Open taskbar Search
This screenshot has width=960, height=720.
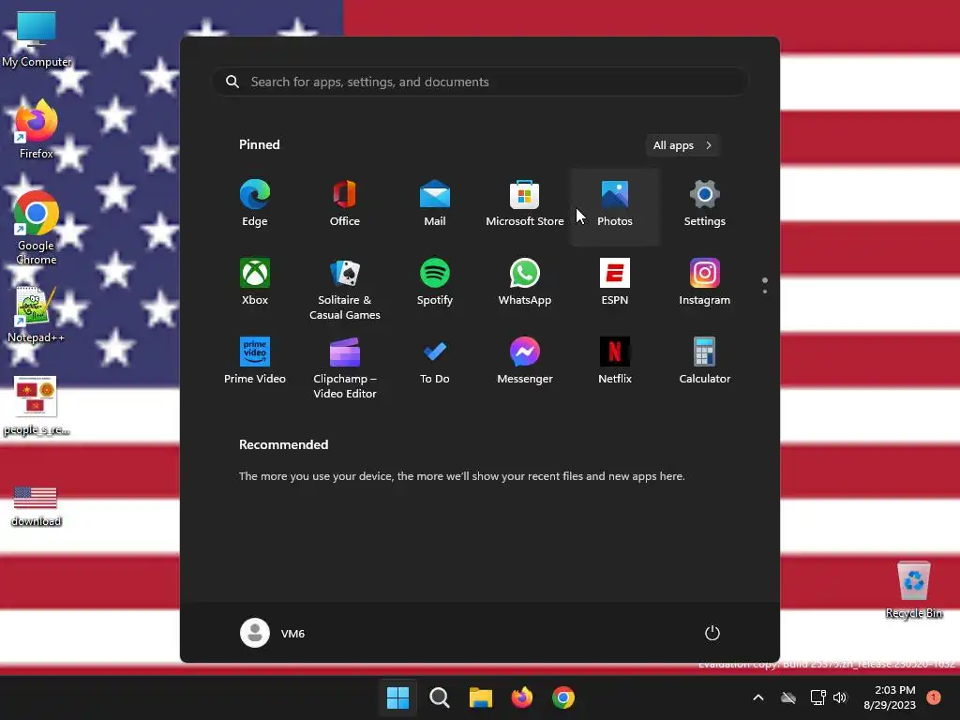440,697
